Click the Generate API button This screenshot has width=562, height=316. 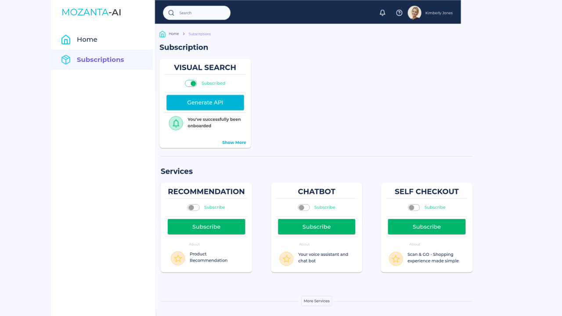point(205,103)
